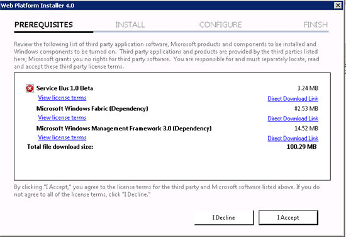This screenshot has width=346, height=237.
Task: Click the red error icon beside Service Bus
Action: 30,88
